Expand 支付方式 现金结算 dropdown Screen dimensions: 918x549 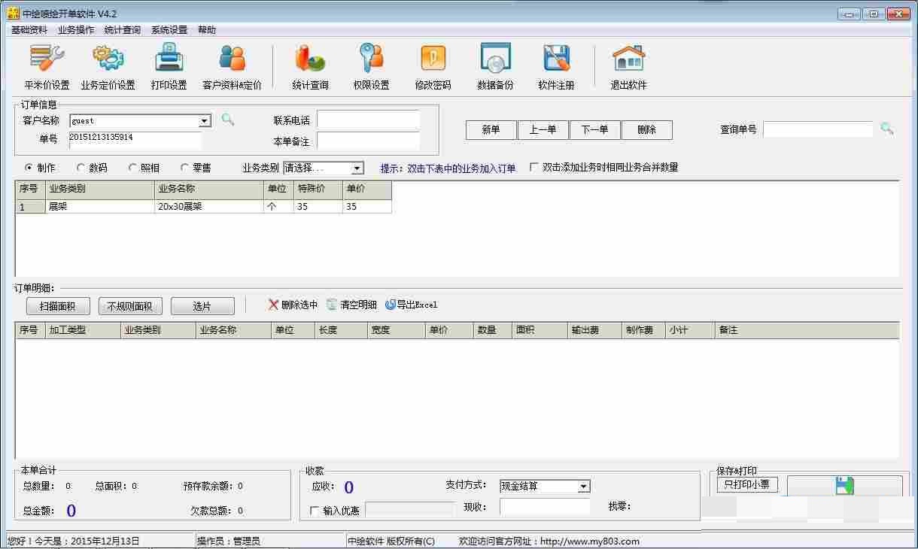[584, 487]
